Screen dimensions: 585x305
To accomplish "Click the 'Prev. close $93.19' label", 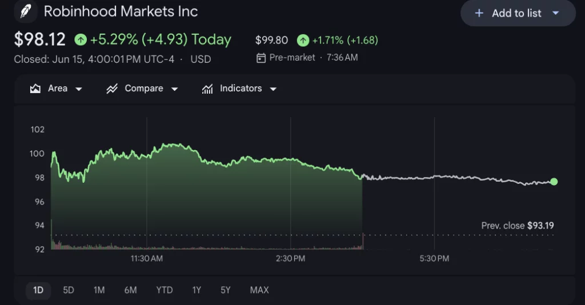I will click(x=518, y=226).
